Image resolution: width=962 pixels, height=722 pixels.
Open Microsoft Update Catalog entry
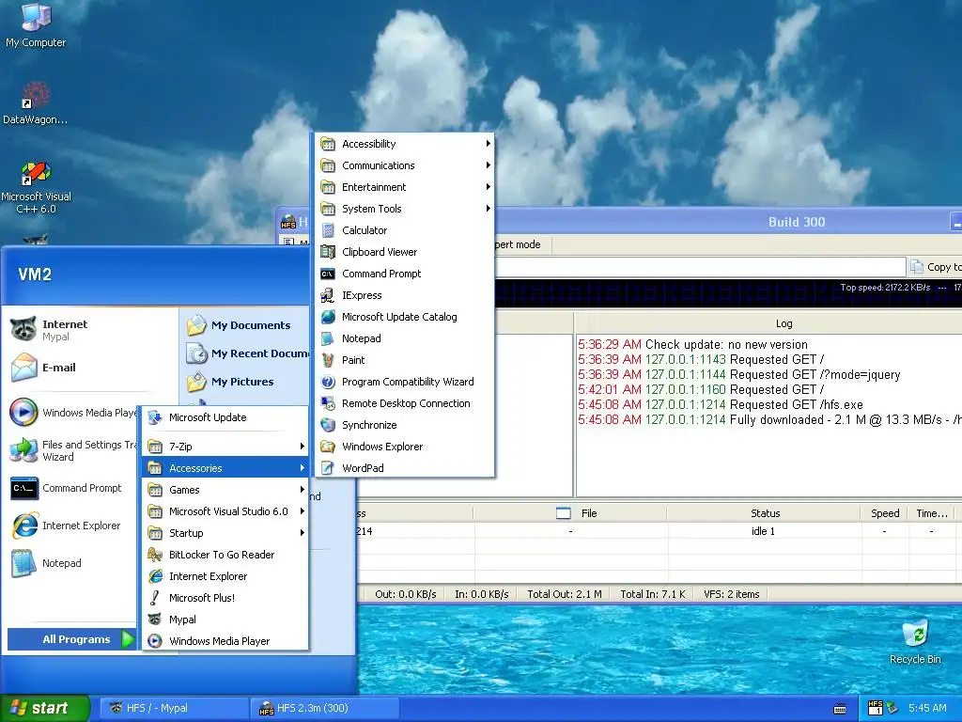404,317
